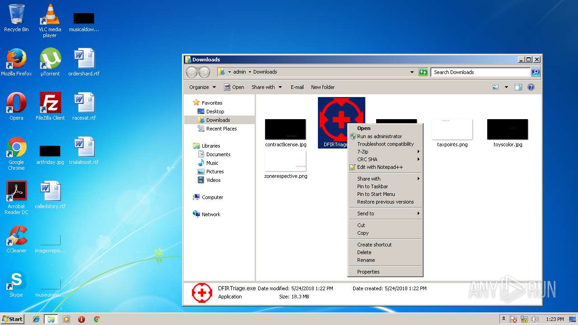This screenshot has width=578, height=325.
Task: Choose Copy from the context menu
Action: pyautogui.click(x=385, y=233)
